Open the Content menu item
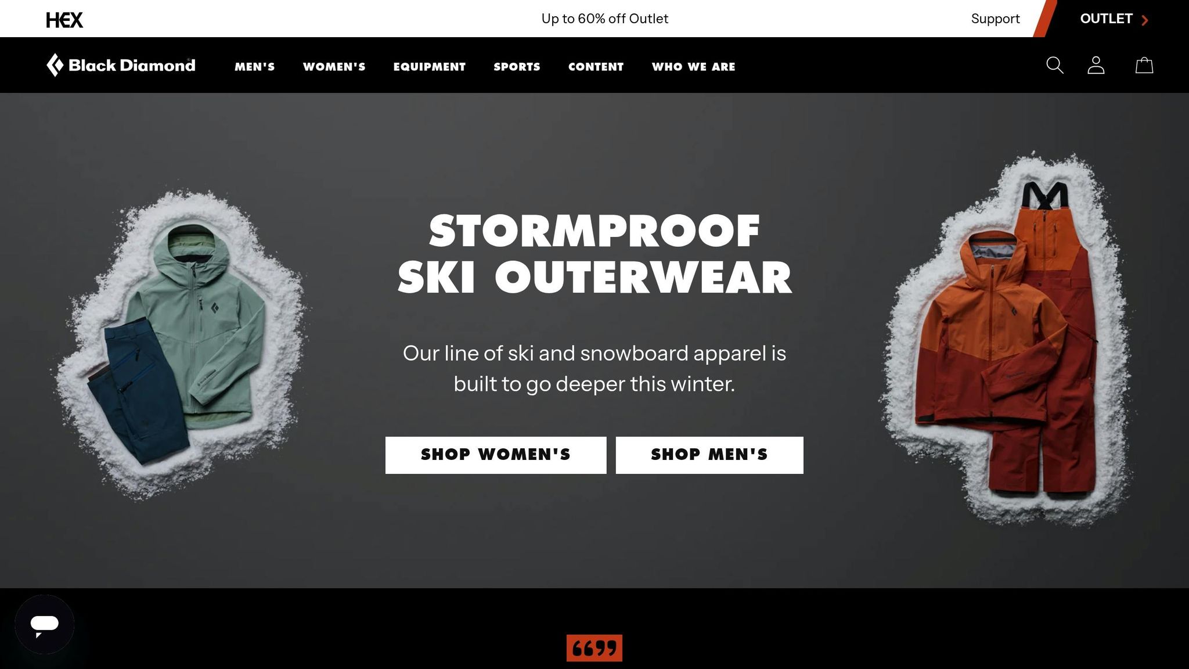1189x669 pixels. pyautogui.click(x=596, y=67)
